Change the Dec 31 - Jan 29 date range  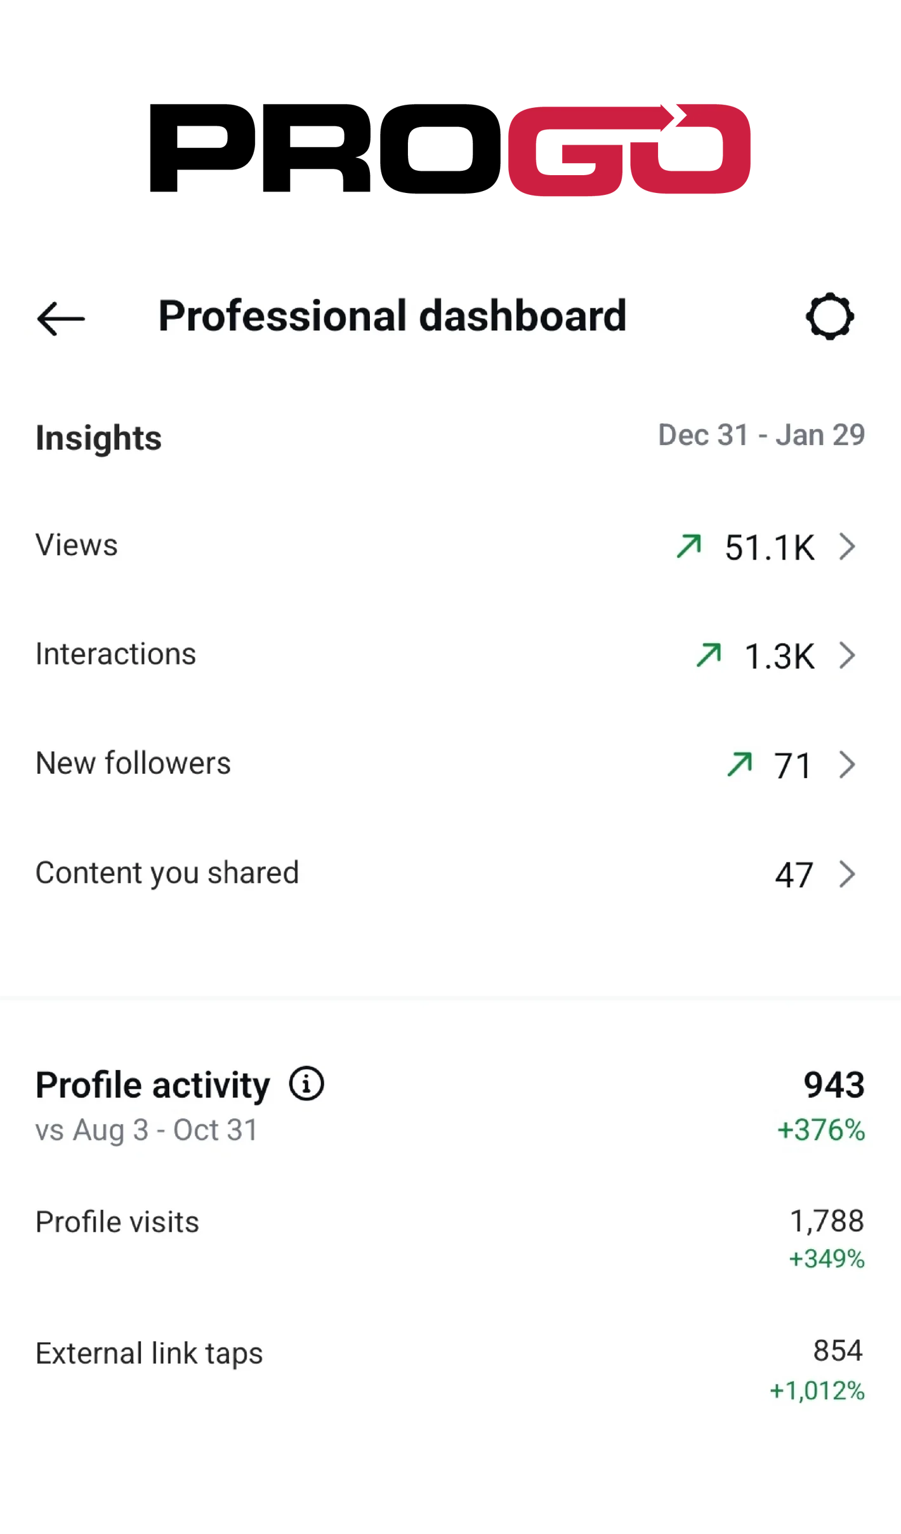pos(761,435)
